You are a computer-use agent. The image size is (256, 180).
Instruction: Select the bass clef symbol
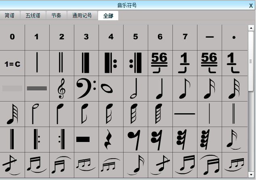(86, 89)
